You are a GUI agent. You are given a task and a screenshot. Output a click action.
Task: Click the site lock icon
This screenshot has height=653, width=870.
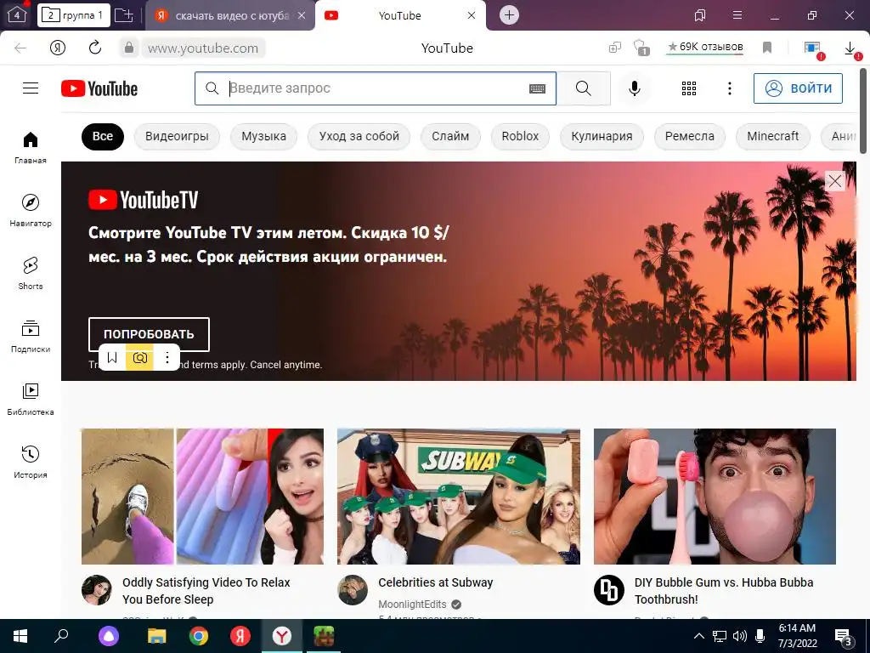point(129,48)
